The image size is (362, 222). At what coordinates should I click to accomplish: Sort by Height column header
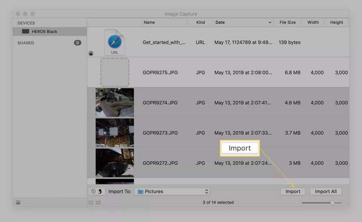337,23
